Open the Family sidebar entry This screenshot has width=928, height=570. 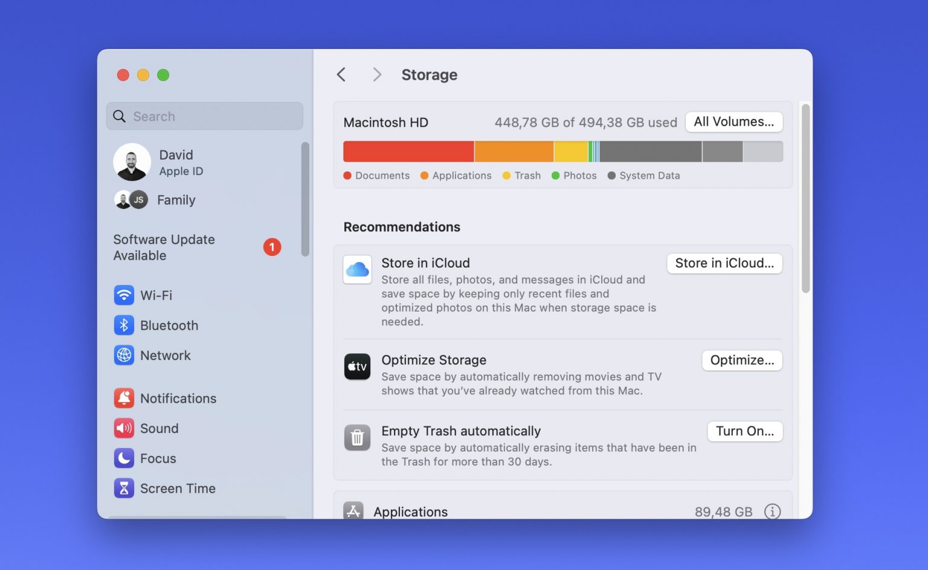[176, 200]
